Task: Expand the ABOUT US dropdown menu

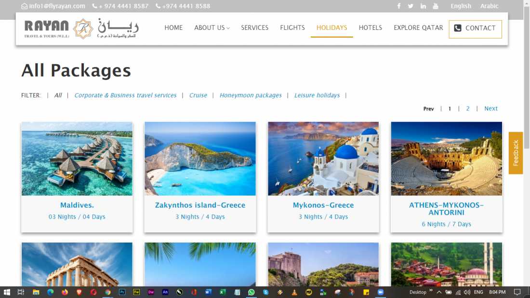Action: pyautogui.click(x=212, y=28)
